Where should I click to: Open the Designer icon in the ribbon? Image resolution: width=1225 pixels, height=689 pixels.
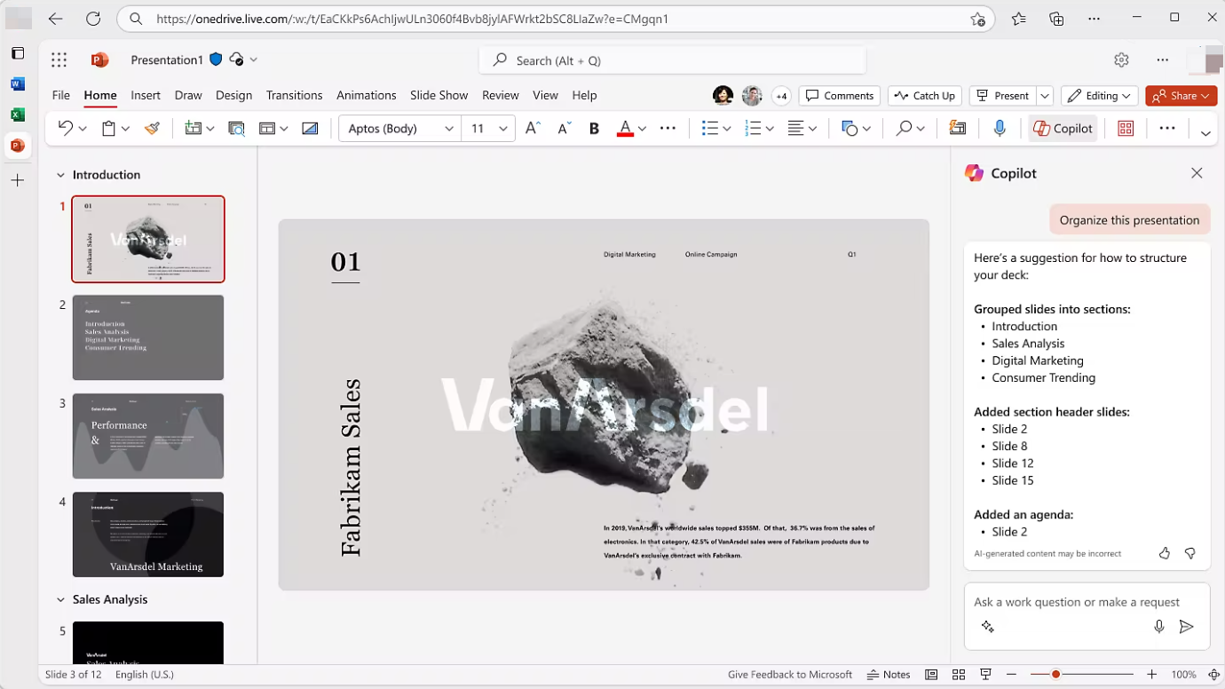coord(1125,128)
